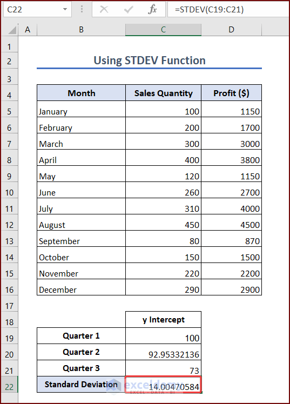Expand the Name Box dropdown arrow
The image size is (290, 404).
pos(65,10)
